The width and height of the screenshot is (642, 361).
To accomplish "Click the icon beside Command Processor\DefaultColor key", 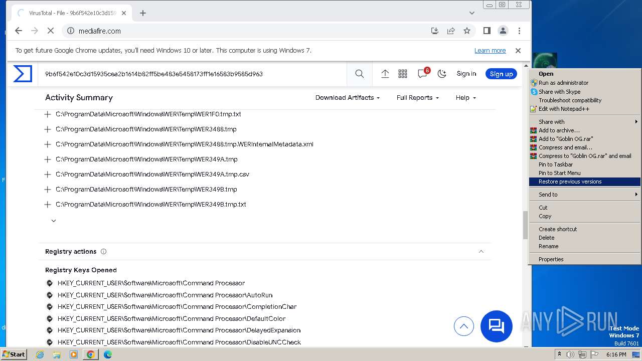I will (50, 319).
